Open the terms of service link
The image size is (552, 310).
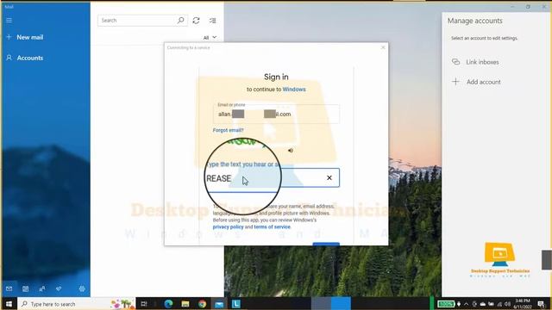pyautogui.click(x=273, y=226)
